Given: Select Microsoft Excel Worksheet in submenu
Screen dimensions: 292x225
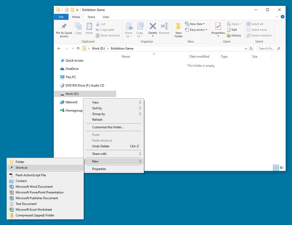Looking at the screenshot, I should (x=45, y=210).
